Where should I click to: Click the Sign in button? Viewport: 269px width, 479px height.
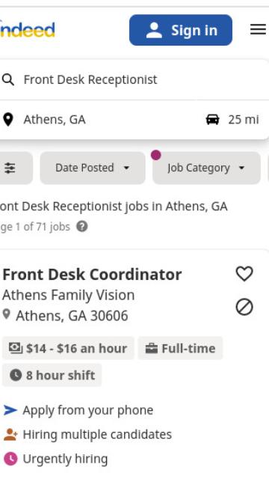[x=181, y=30]
